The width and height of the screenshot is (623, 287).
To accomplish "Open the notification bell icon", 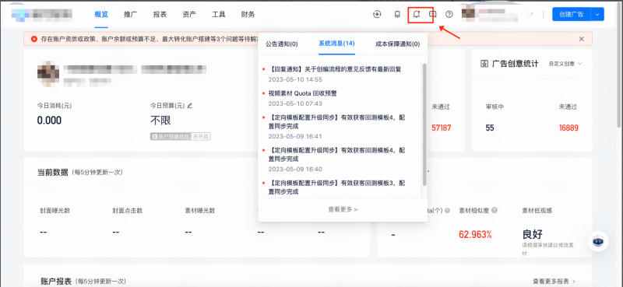I will 416,14.
